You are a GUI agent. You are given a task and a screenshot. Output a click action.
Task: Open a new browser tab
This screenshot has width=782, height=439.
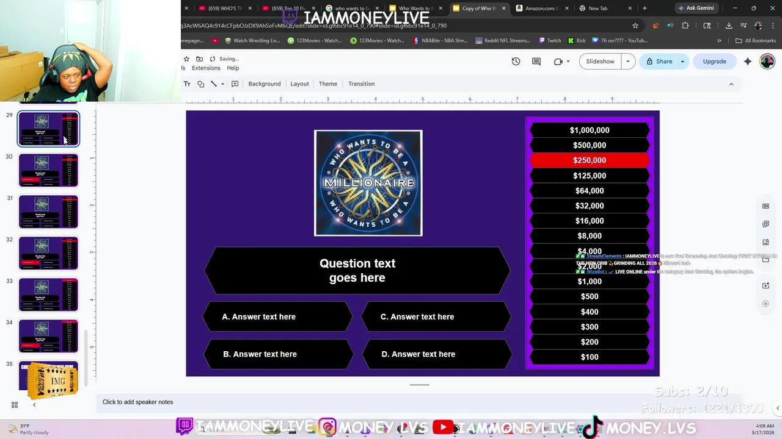point(645,8)
